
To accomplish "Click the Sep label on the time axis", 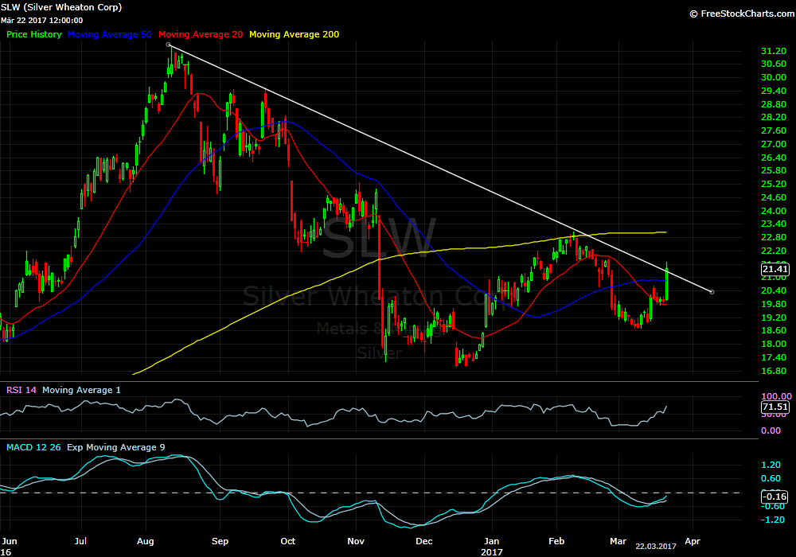I will [220, 541].
